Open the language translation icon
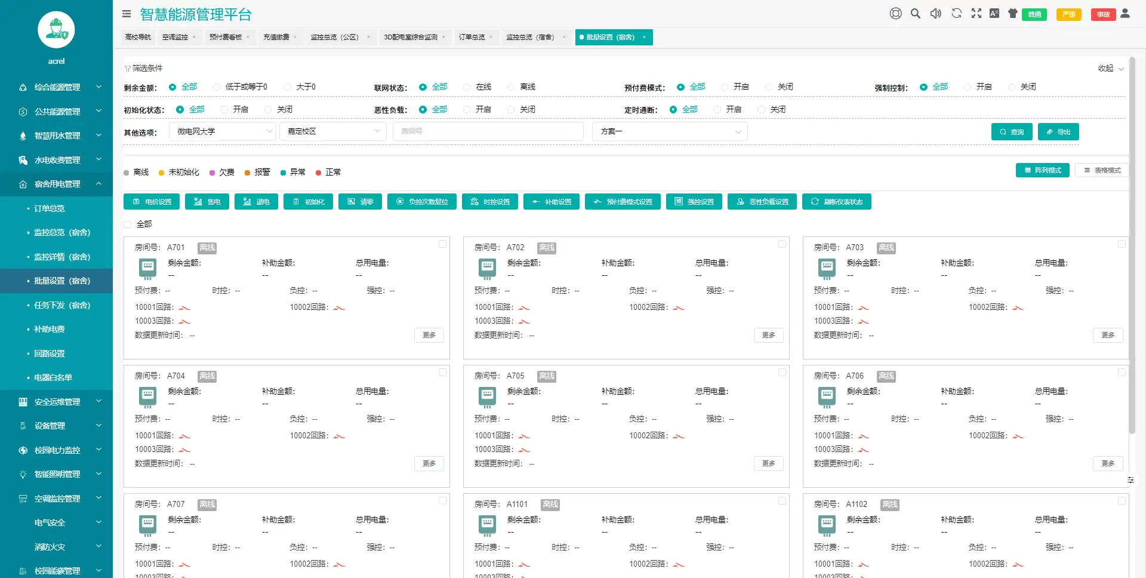 [x=994, y=14]
